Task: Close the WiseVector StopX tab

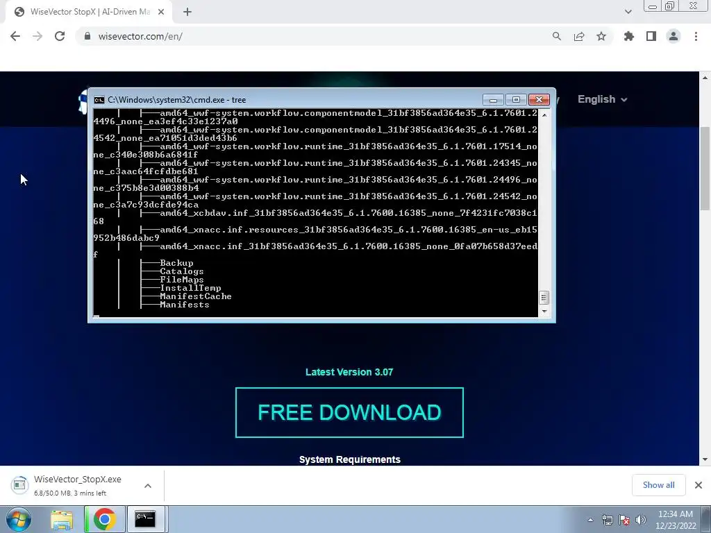Action: click(x=160, y=12)
